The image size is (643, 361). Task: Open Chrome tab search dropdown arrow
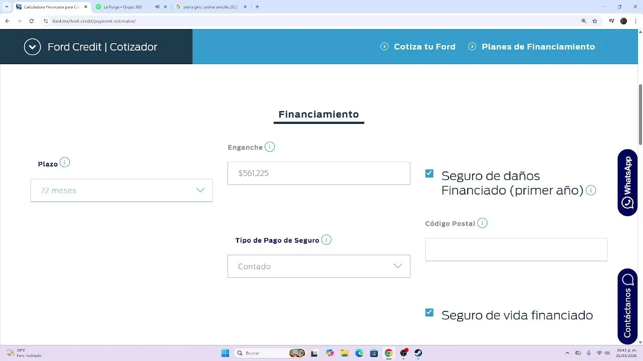7,7
